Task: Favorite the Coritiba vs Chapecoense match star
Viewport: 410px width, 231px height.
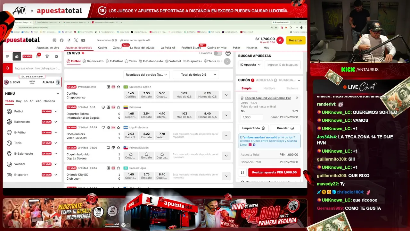Action: [x=119, y=87]
